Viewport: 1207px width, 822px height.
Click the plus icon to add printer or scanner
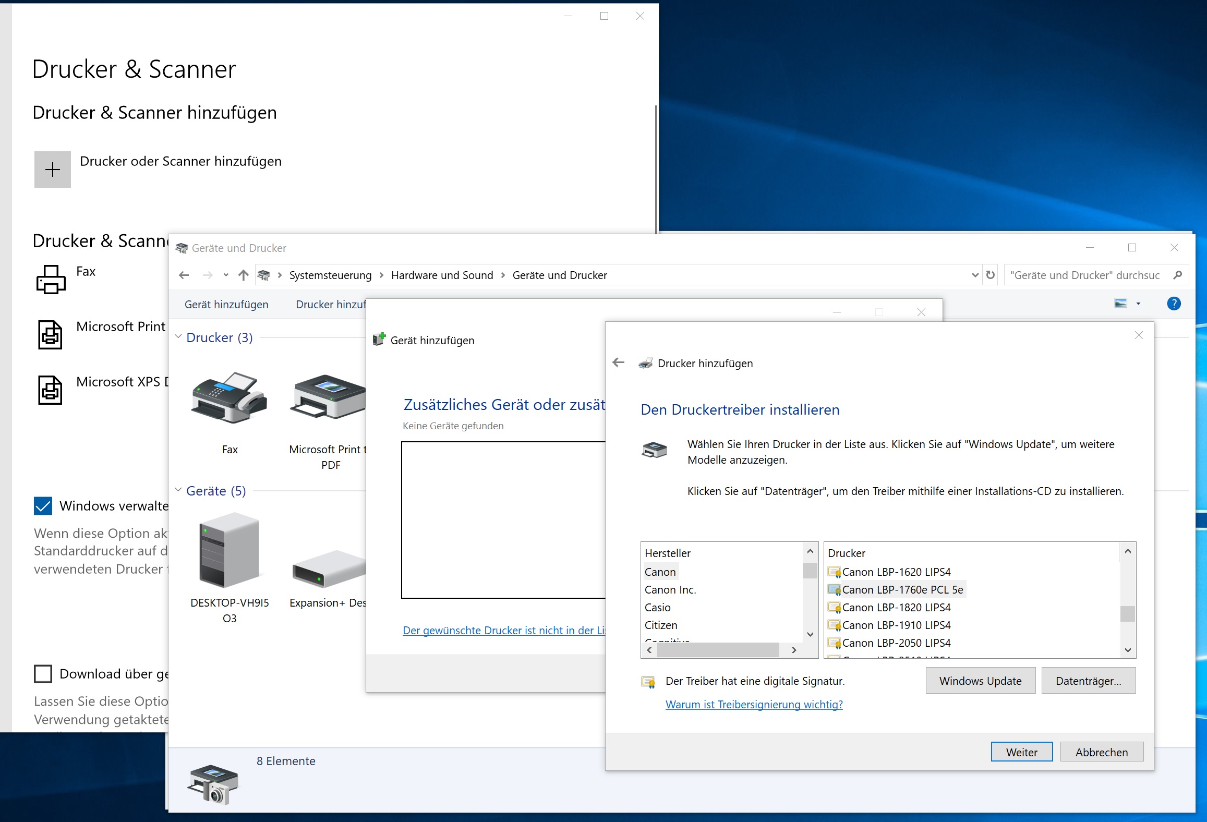coord(52,170)
